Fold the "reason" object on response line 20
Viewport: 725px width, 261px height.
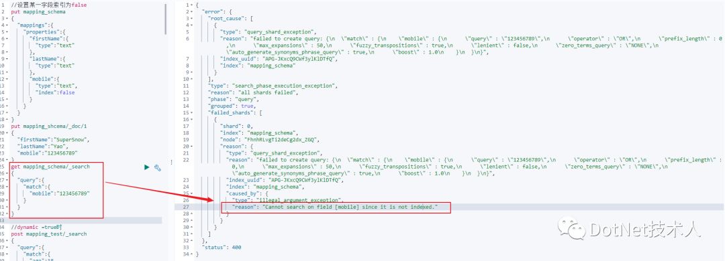(x=192, y=146)
